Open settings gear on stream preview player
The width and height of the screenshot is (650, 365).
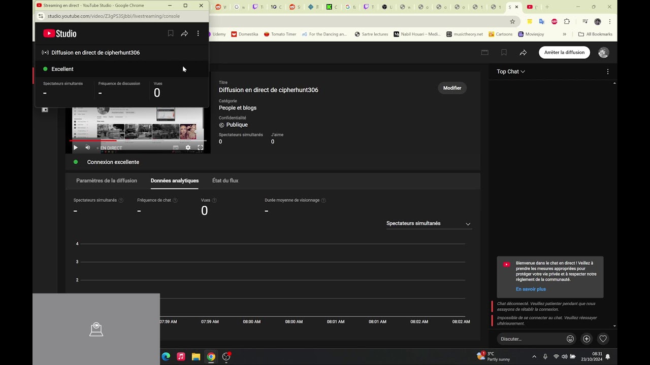tap(188, 148)
